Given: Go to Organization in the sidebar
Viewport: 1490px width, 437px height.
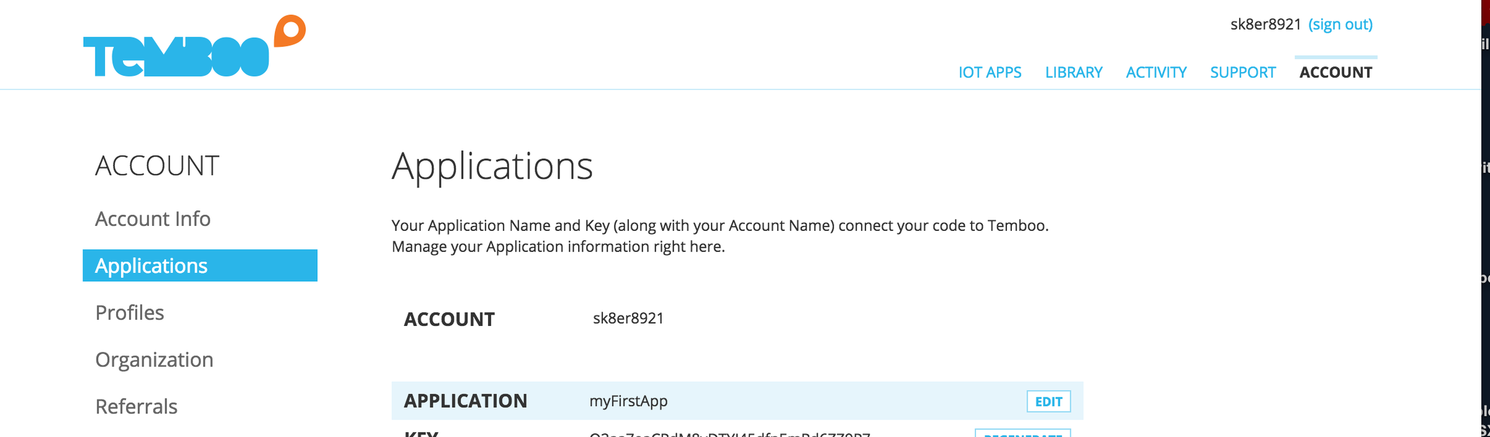Looking at the screenshot, I should [x=154, y=360].
